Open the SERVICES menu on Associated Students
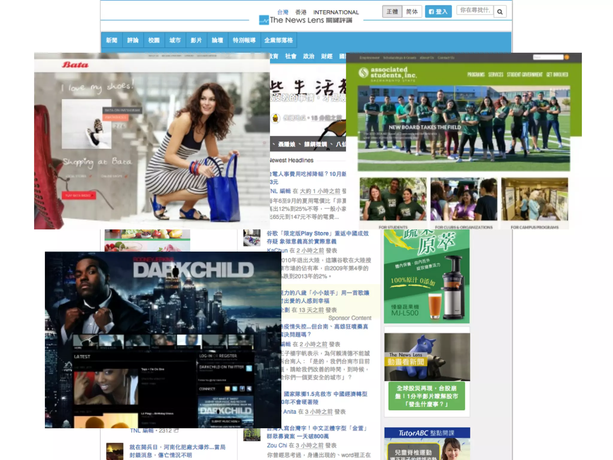 [496, 75]
